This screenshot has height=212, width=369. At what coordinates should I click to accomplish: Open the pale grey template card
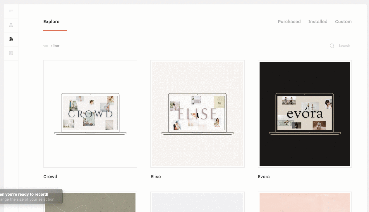point(198,202)
